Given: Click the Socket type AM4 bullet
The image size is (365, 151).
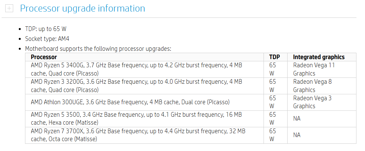Looking at the screenshot, I should [x=47, y=39].
